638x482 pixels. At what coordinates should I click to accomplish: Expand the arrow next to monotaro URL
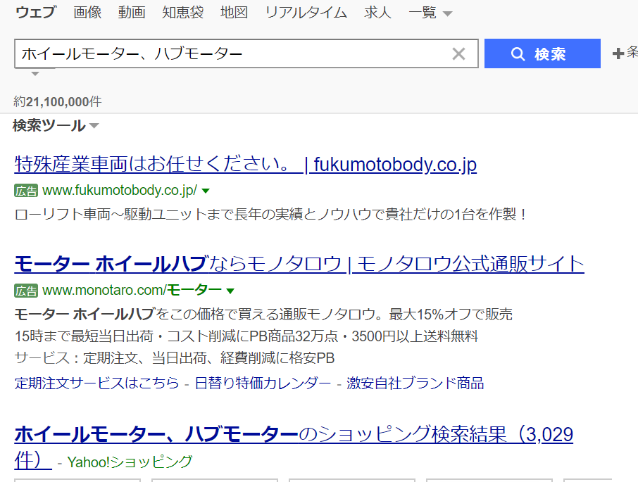tap(230, 291)
